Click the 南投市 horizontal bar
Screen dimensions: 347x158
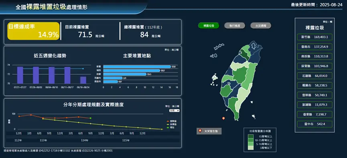(111, 82)
